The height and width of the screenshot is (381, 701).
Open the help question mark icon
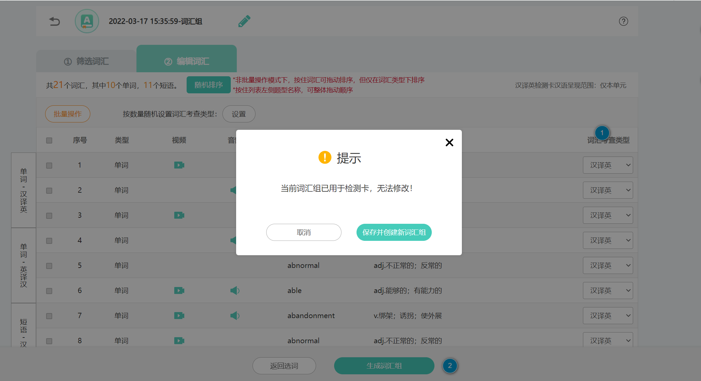(x=623, y=21)
